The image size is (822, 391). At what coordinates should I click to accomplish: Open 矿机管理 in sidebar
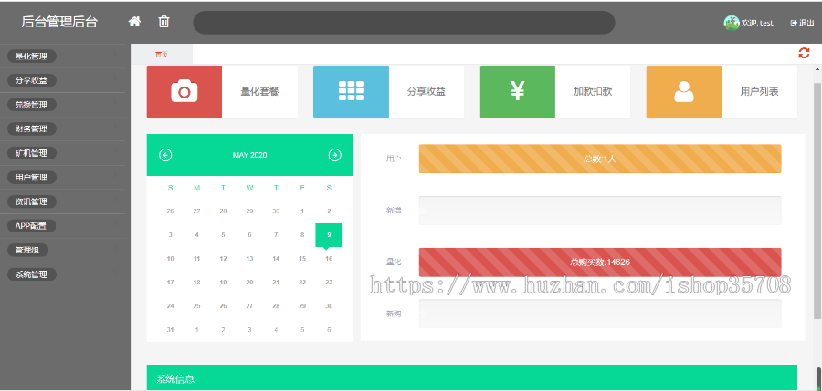click(x=31, y=153)
